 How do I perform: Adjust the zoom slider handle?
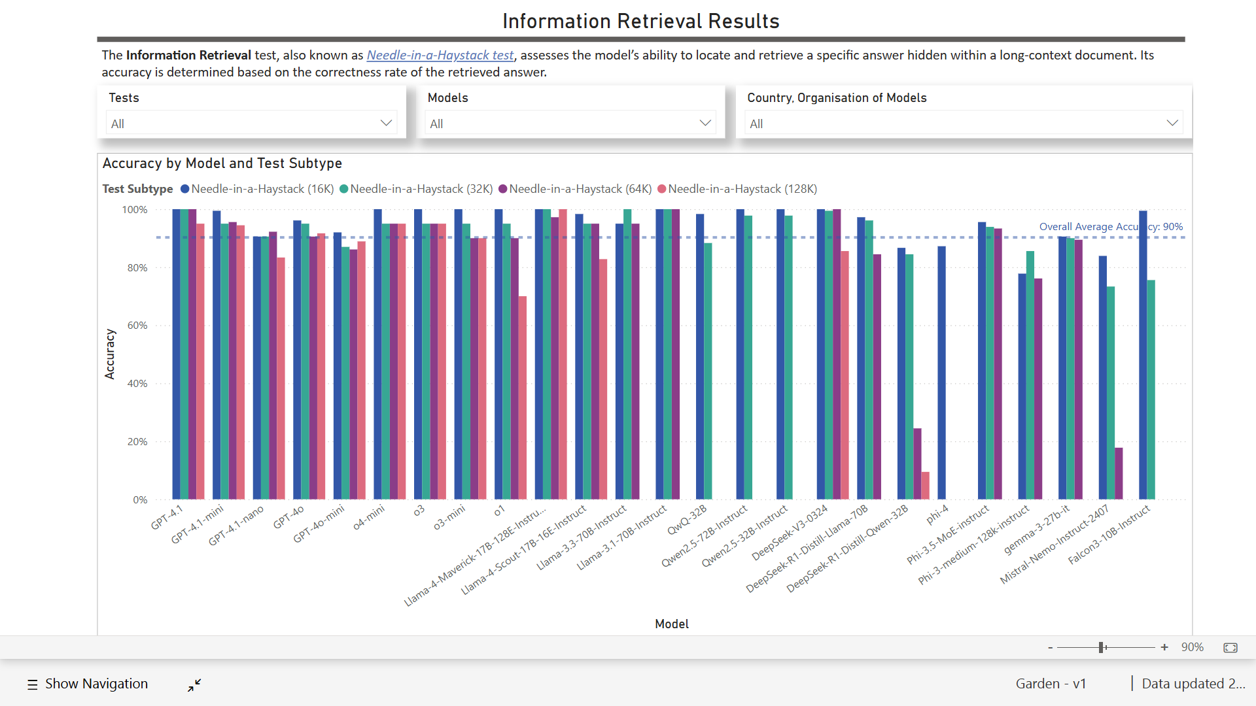(x=1102, y=647)
